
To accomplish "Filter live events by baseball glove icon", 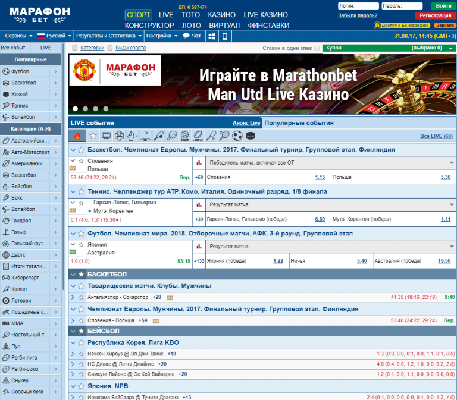I will 132,136.
